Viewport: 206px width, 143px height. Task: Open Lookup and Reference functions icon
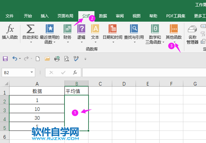pos(134,29)
